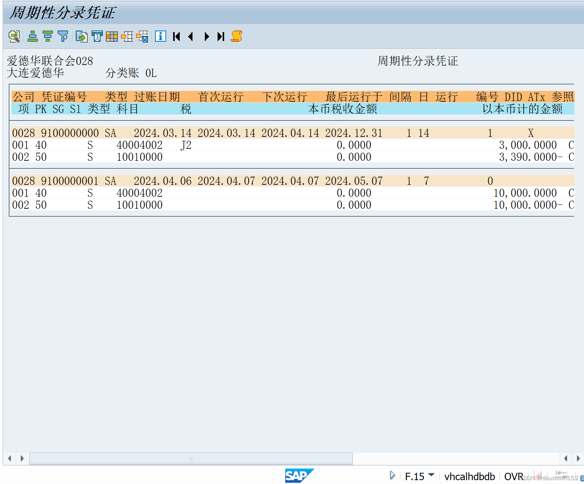Click the blue Information icon

pos(160,36)
